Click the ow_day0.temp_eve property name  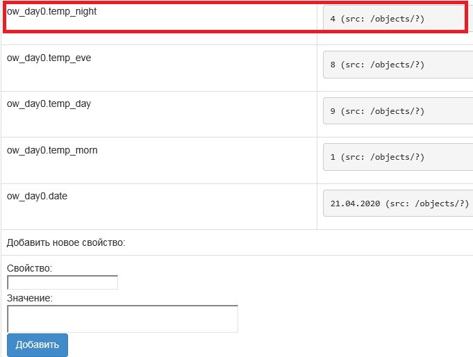(49, 58)
